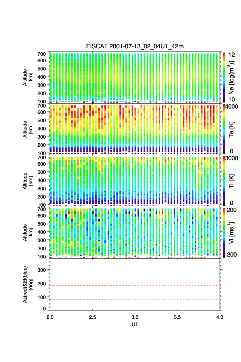
Task: Click the Ti [K] colorbar label
Action: (x=232, y=180)
